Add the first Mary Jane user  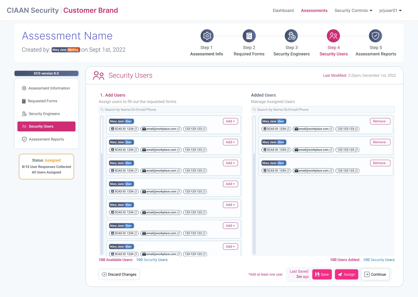click(230, 121)
